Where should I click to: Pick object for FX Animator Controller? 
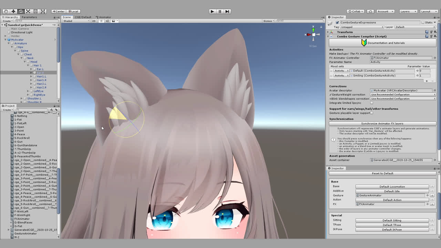435,58
